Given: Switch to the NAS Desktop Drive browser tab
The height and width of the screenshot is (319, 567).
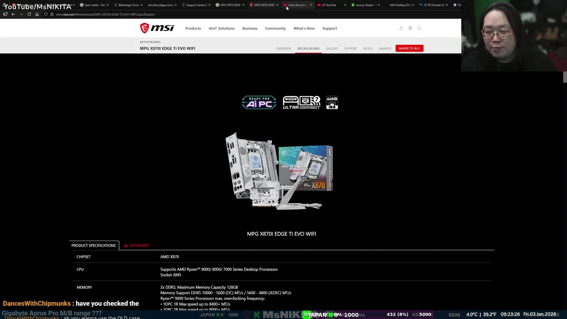Looking at the screenshot, I should click(400, 5).
